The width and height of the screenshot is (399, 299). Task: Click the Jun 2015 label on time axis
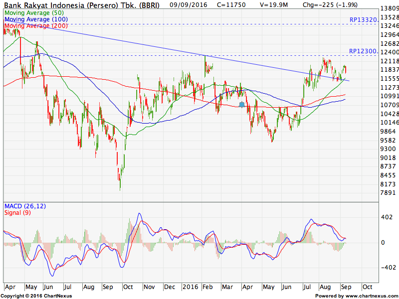[48, 287]
